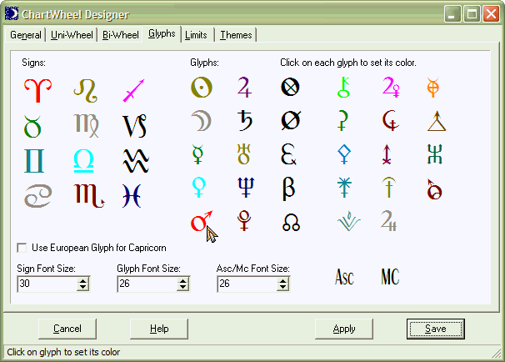The width and height of the screenshot is (505, 362).
Task: Click the black Capricorn sign glyph
Action: point(135,126)
